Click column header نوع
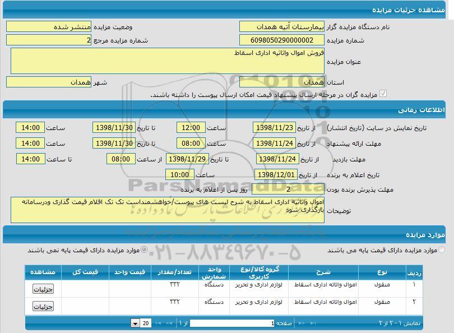Viewport: 454px width, 333px height. (x=382, y=272)
